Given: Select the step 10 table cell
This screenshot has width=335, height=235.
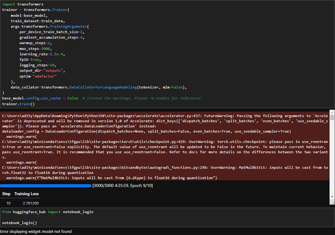Looking at the screenshot, I should coord(8,203).
